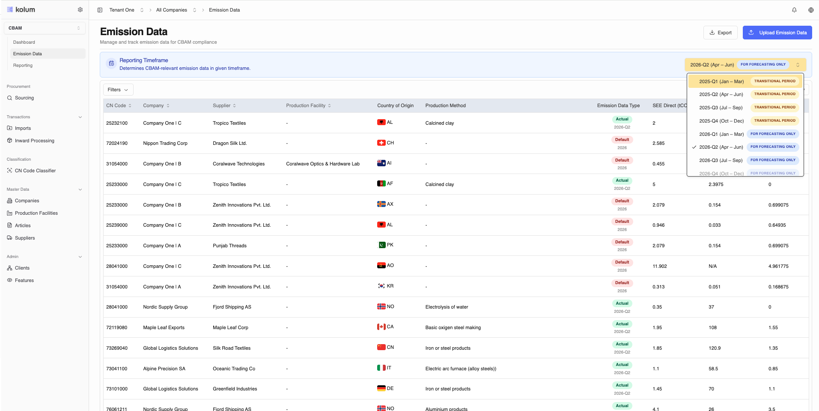The height and width of the screenshot is (411, 819).
Task: Click the South Korea flag in 31054000 row
Action: click(x=381, y=286)
